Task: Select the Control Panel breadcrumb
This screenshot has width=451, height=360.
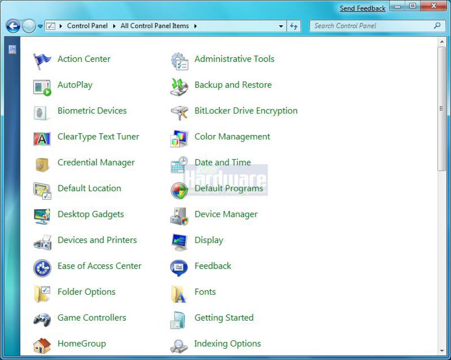Action: [87, 26]
